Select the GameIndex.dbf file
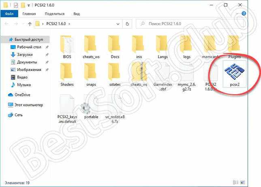Image resolution: width=261 pixels, height=187 pixels. click(x=163, y=77)
